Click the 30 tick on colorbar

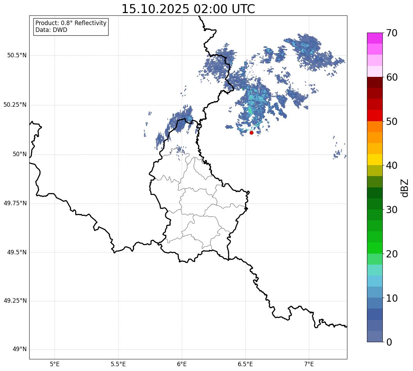(x=392, y=210)
